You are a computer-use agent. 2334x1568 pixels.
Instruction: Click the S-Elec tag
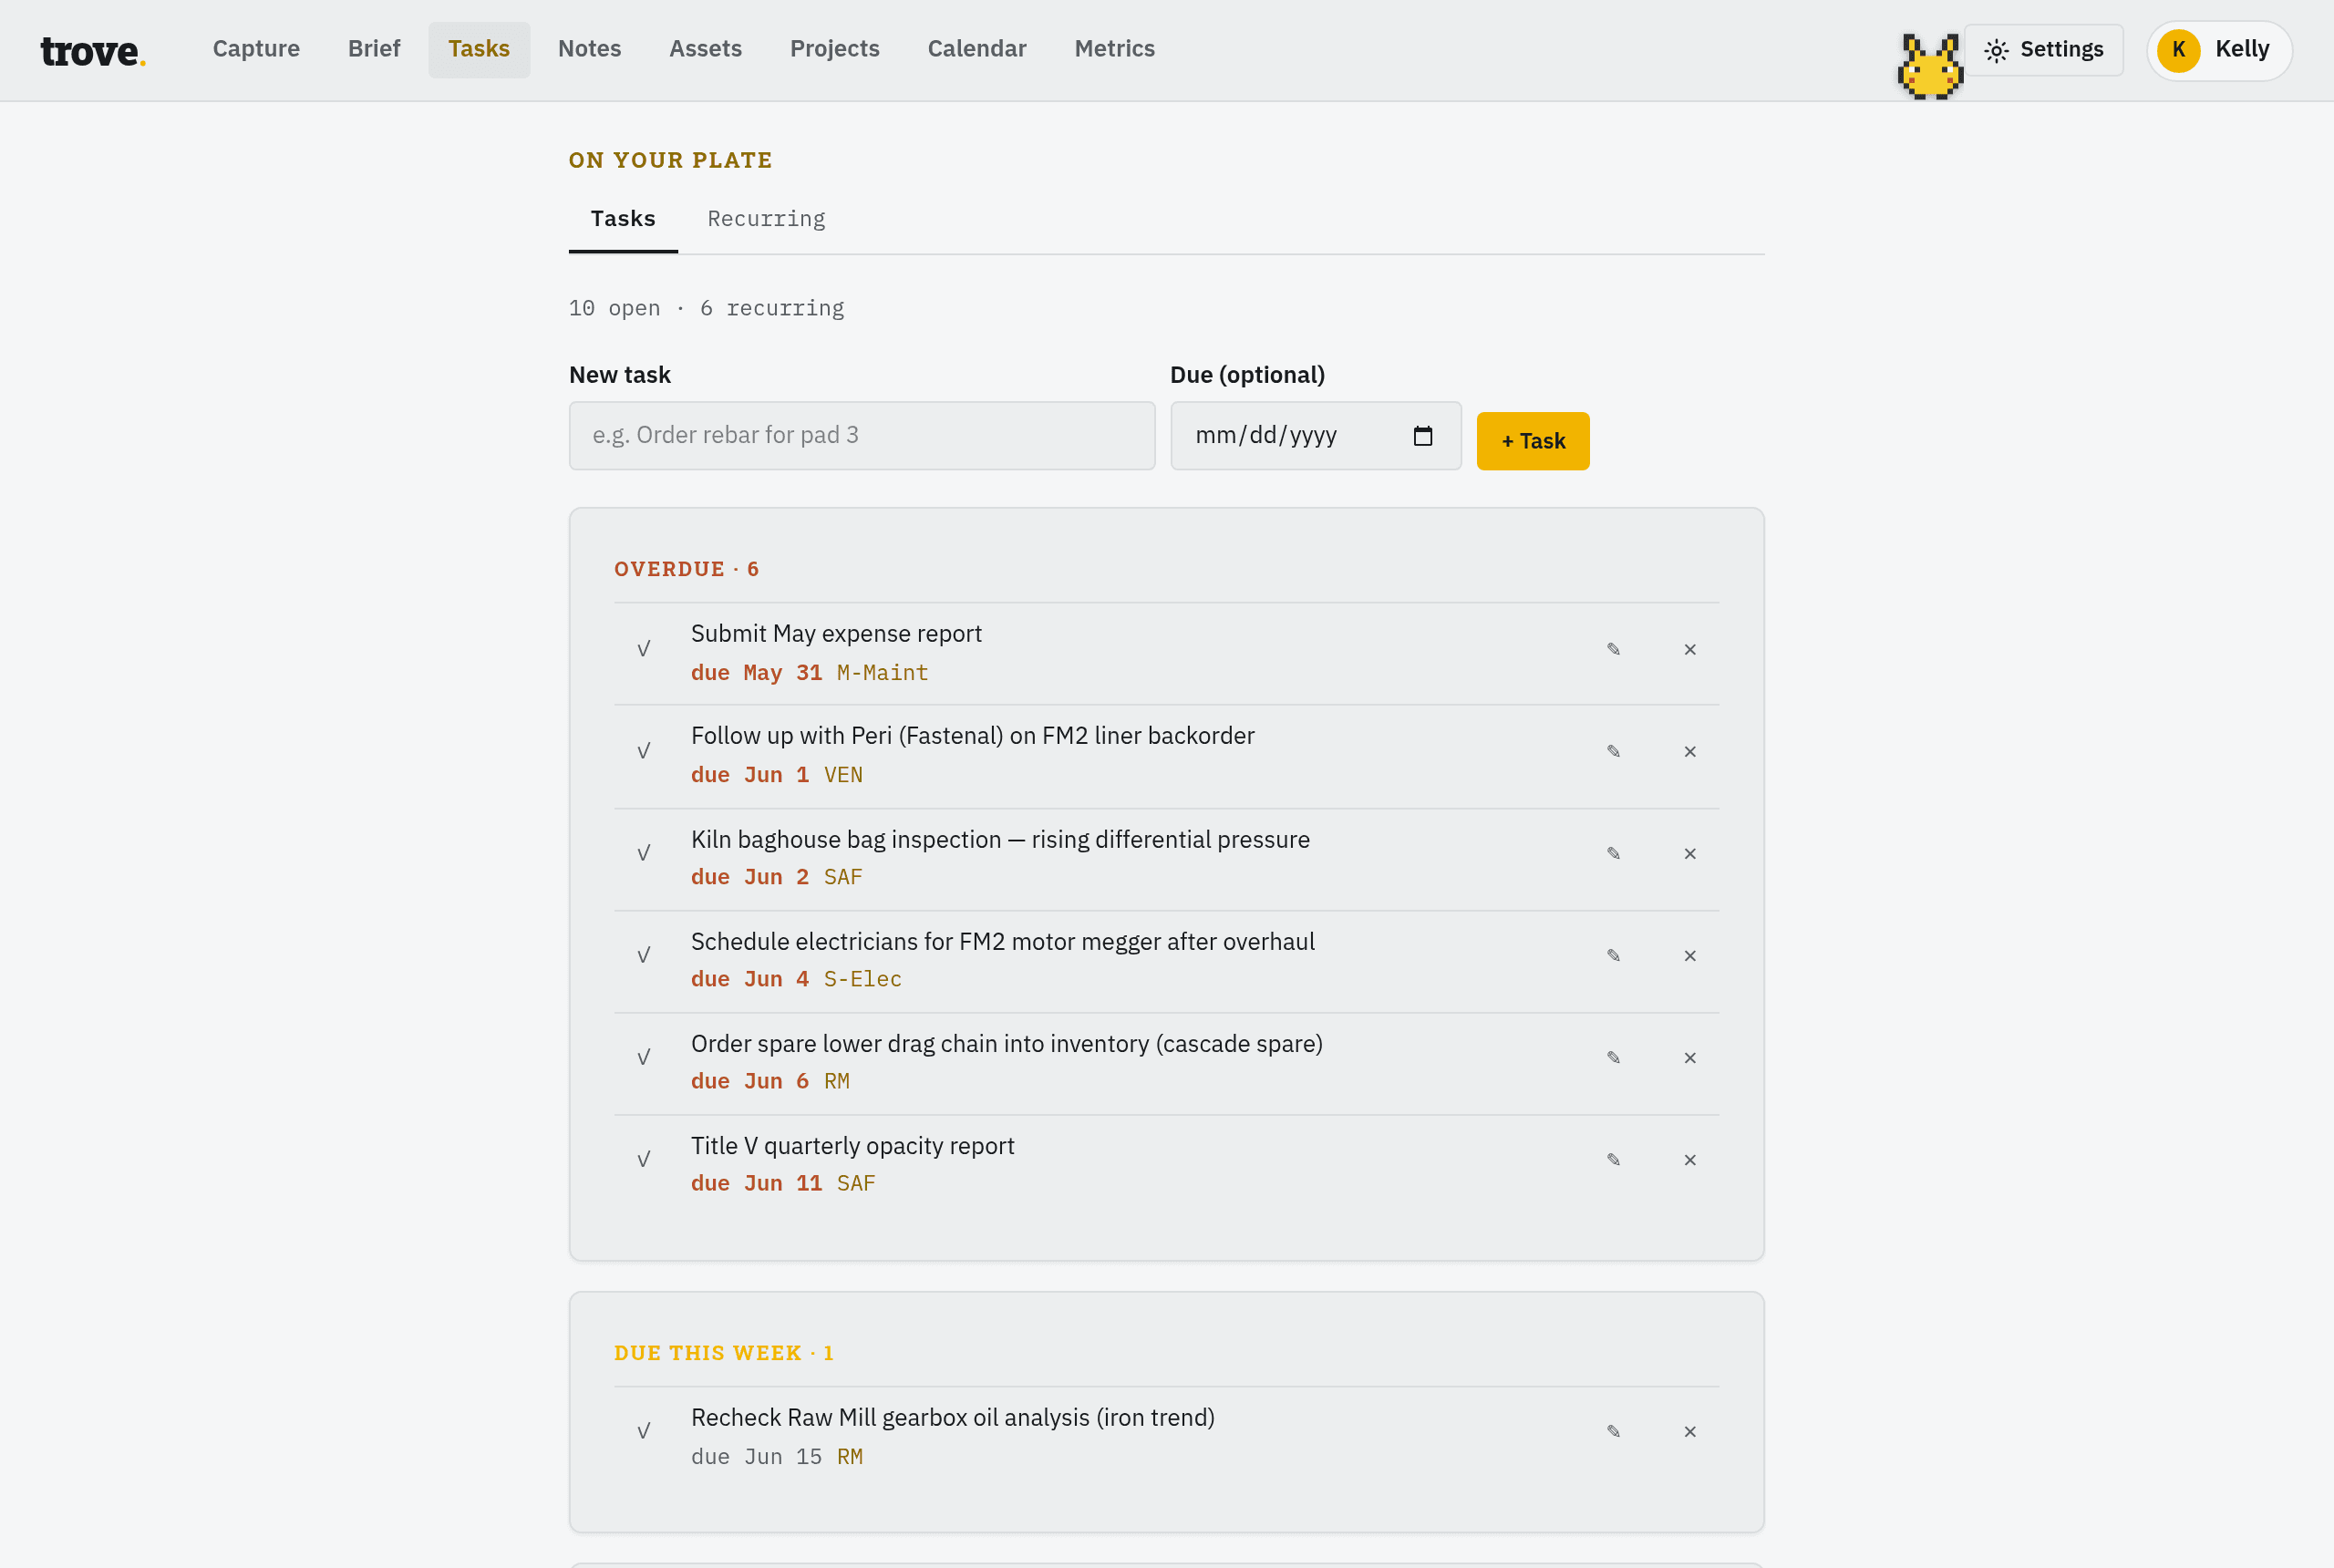click(x=862, y=979)
